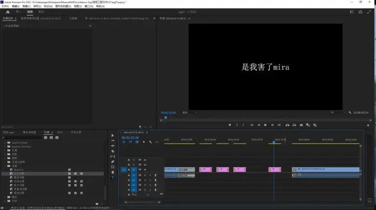
Task: Click the 00:01:53:38 timeline timecode
Action: [x=129, y=138]
